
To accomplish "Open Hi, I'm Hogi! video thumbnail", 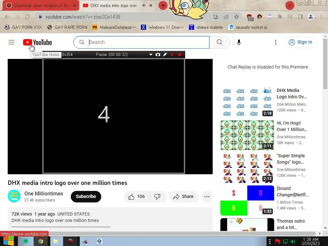I will point(247,135).
